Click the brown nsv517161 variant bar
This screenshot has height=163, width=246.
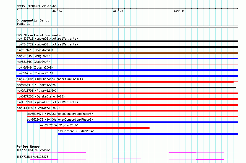[127, 53]
